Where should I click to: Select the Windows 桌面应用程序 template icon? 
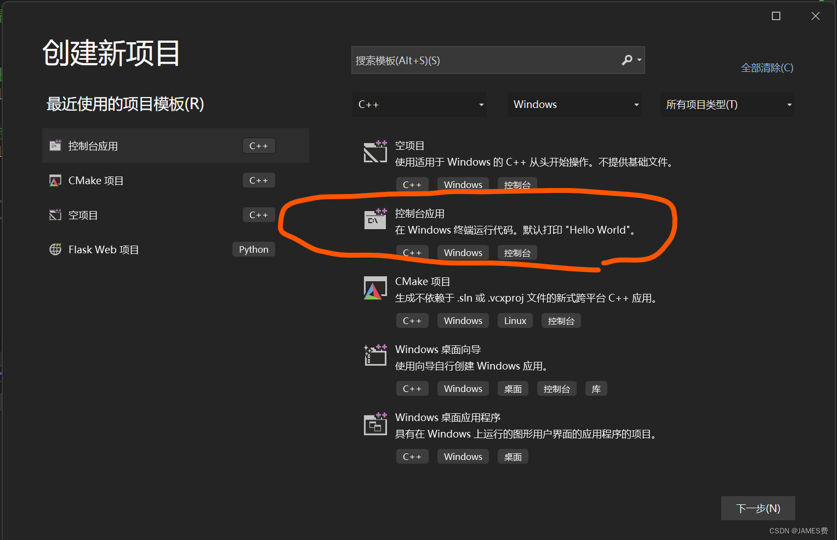tap(375, 424)
